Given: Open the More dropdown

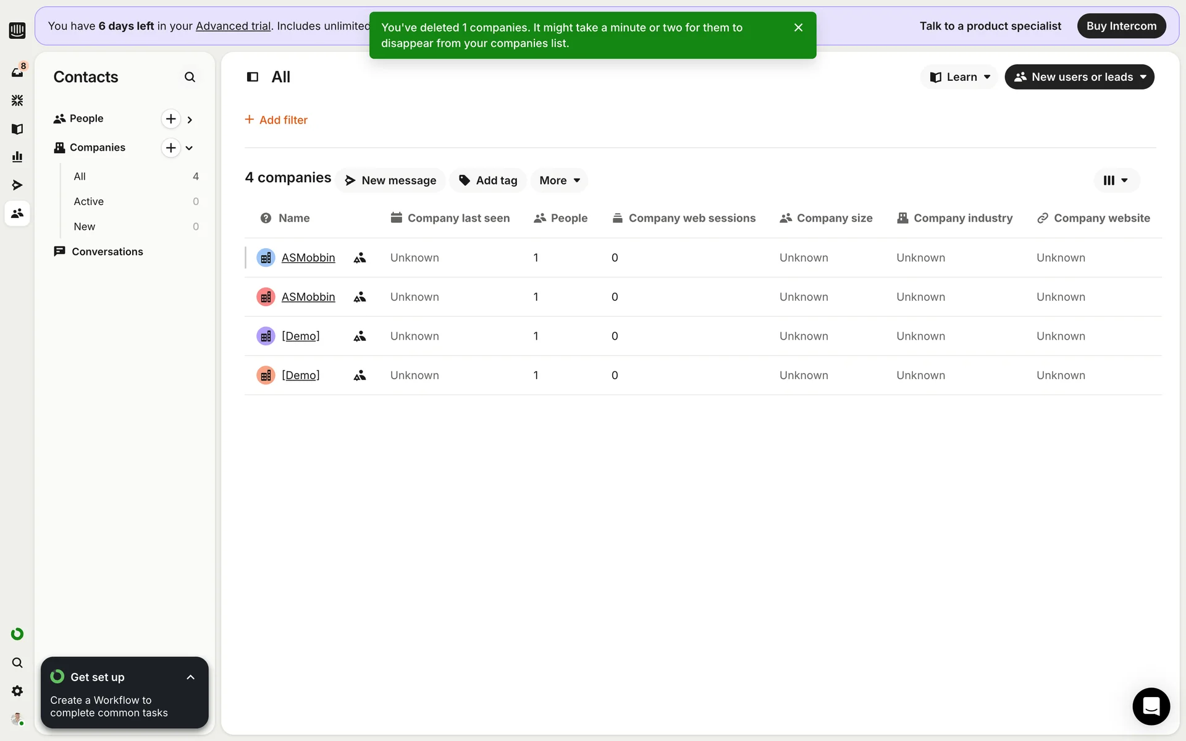Looking at the screenshot, I should (559, 180).
